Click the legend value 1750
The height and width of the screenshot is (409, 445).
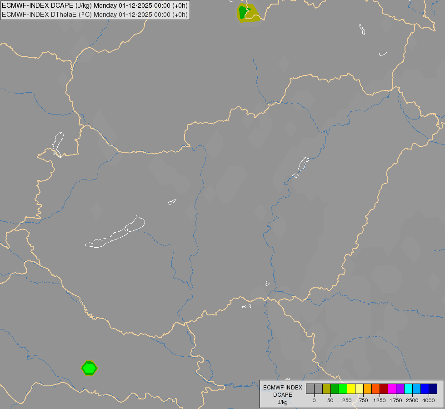tap(396, 400)
